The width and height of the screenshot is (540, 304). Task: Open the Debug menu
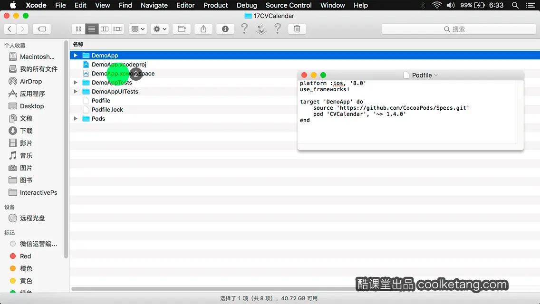click(247, 5)
